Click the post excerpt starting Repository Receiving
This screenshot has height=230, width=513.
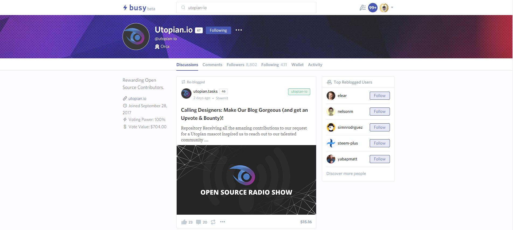(244, 134)
